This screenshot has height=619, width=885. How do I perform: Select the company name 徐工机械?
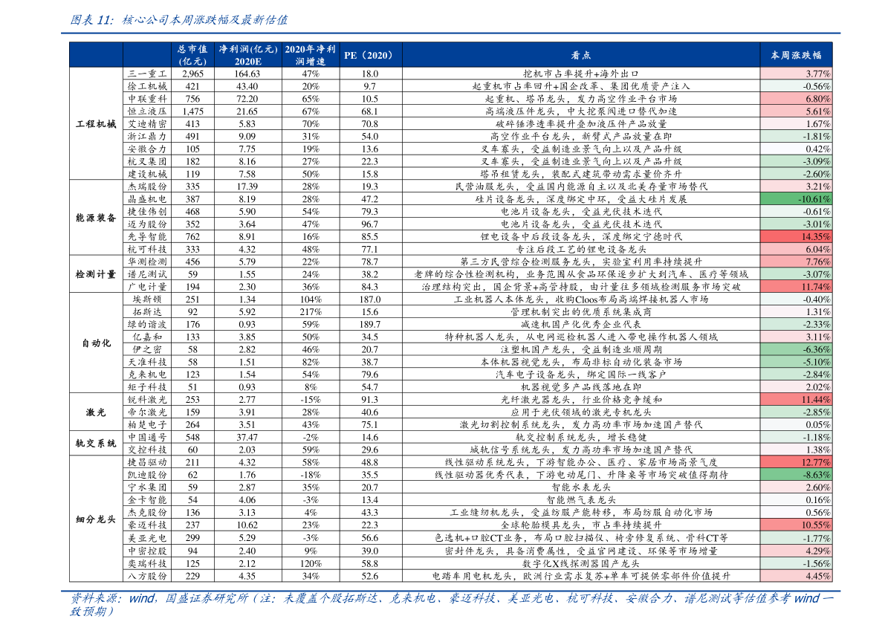click(146, 86)
